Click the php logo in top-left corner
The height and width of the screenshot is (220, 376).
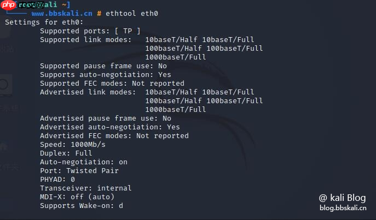click(x=8, y=5)
